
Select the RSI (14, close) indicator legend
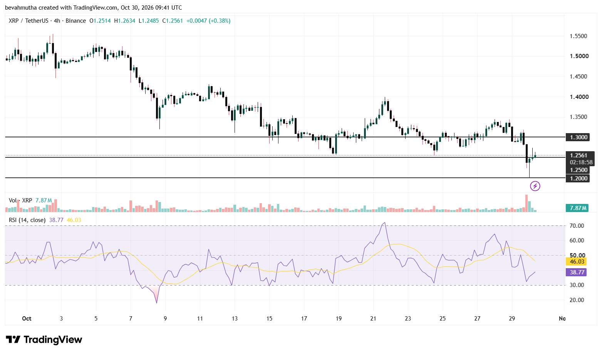27,220
